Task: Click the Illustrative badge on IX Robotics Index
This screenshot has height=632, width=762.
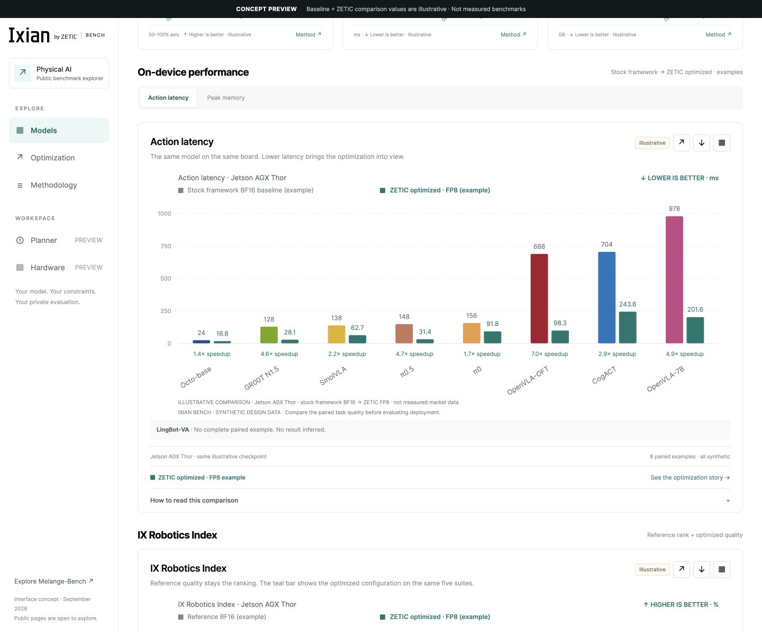Action: pyautogui.click(x=652, y=570)
